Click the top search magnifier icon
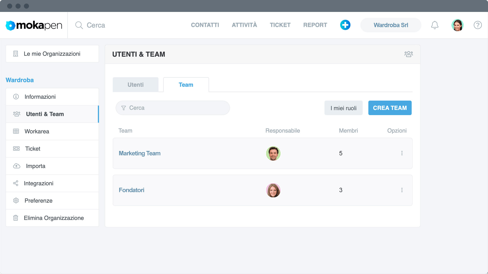Screen dimensions: 488x274 (79, 25)
